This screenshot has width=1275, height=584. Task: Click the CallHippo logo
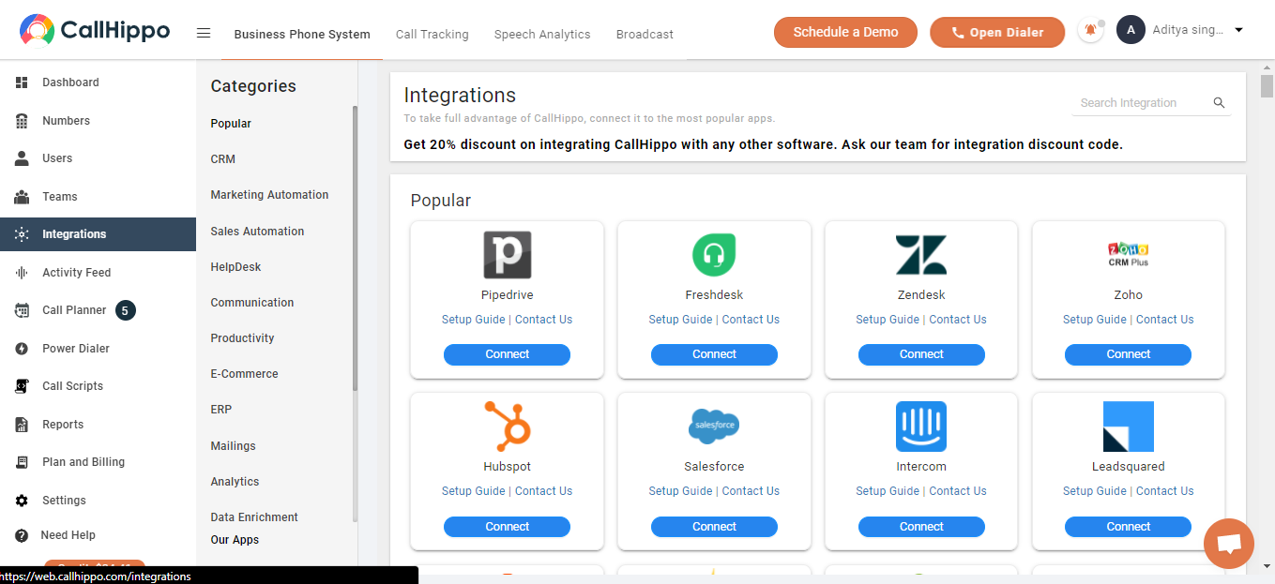(95, 31)
